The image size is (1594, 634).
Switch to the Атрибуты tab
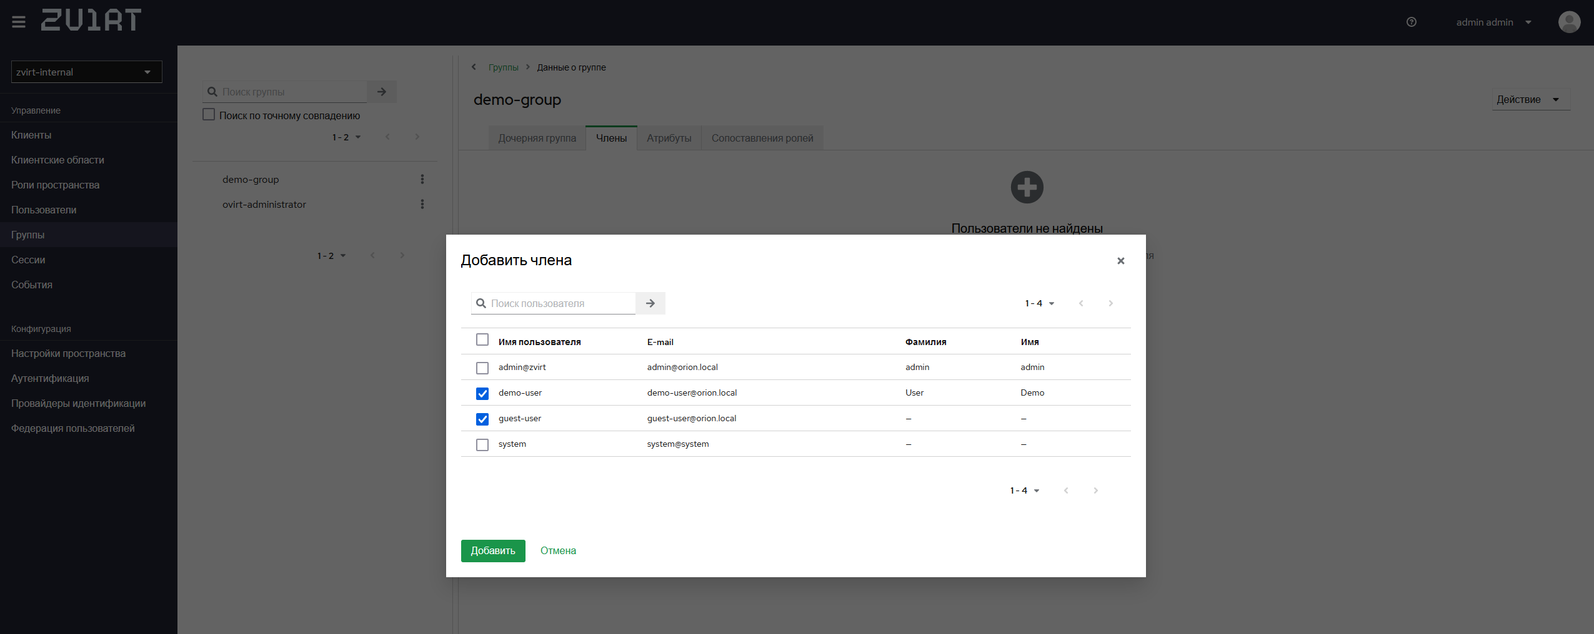(669, 138)
